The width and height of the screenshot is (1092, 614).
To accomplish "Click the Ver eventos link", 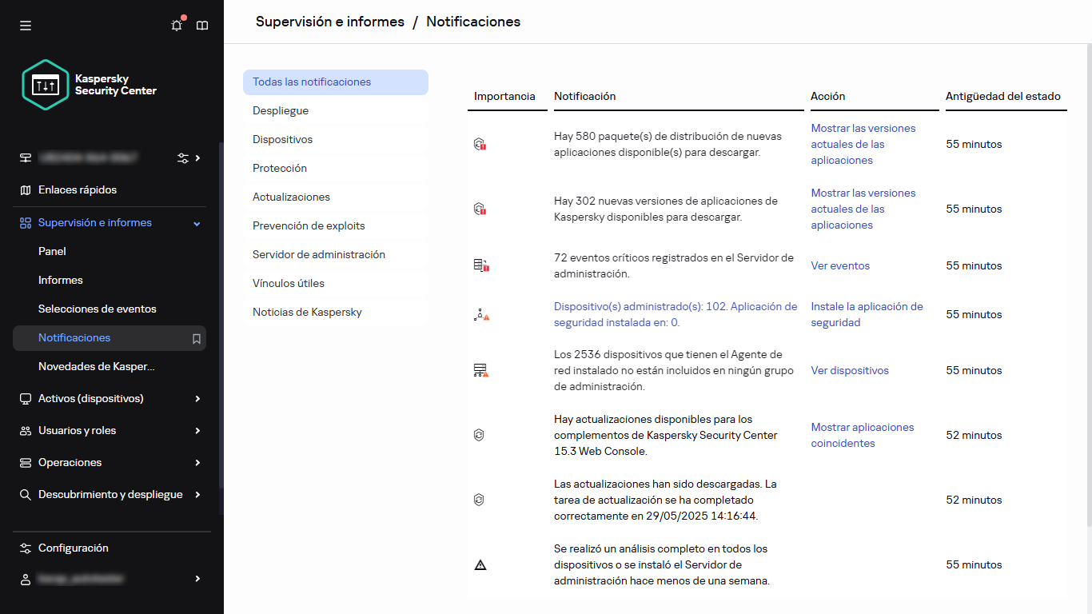I will [x=840, y=266].
